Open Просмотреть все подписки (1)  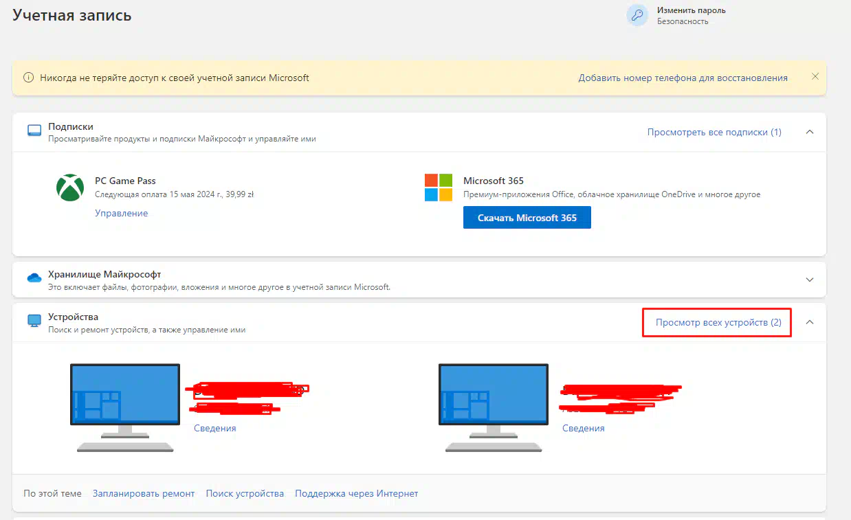[714, 132]
